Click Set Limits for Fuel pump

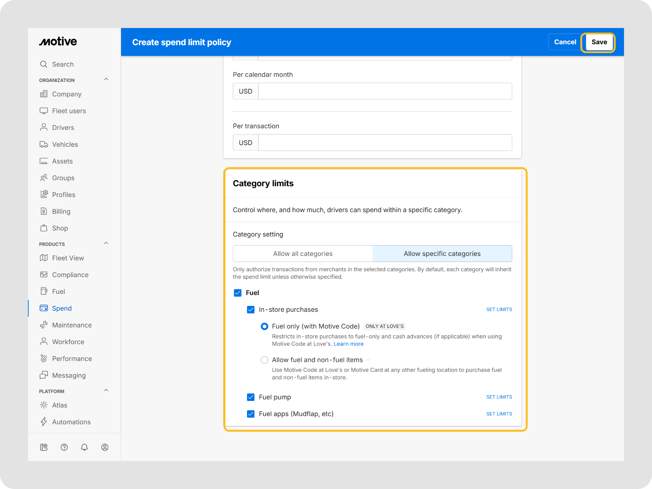point(499,397)
